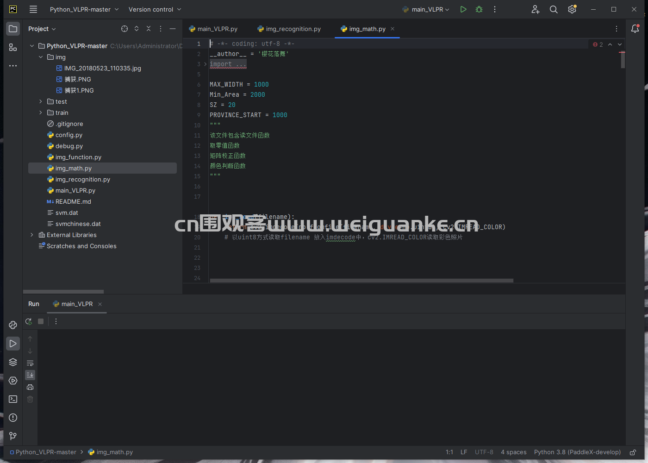Collapse all items in Project panel

tap(149, 29)
